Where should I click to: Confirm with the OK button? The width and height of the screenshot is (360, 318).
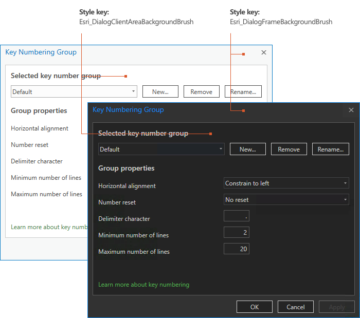pos(255,307)
